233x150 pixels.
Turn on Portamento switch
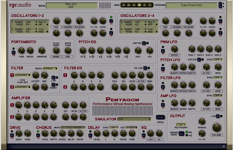[x=13, y=52]
